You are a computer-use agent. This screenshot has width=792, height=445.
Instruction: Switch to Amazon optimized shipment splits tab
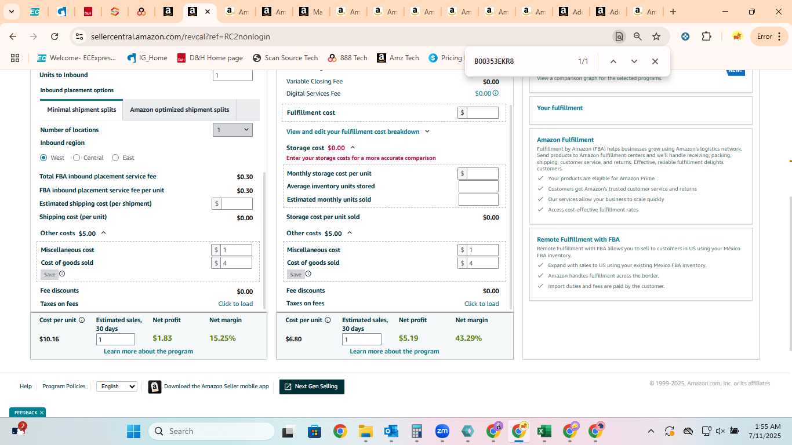click(180, 110)
